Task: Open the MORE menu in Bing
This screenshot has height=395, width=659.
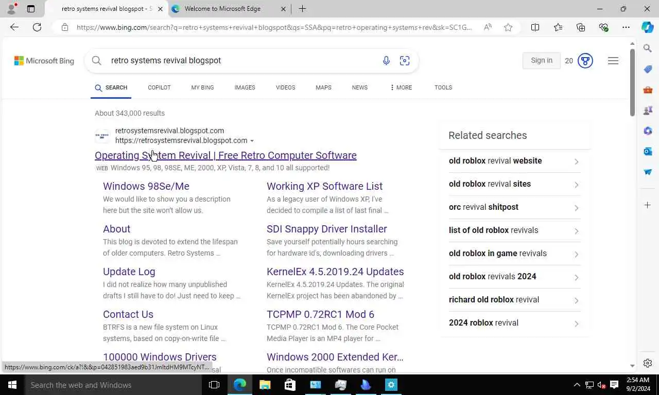Action: (x=401, y=87)
